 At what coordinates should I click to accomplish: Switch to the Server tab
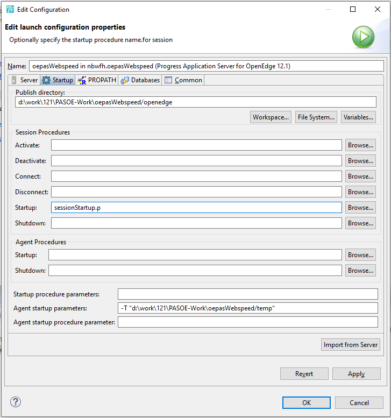(x=24, y=80)
